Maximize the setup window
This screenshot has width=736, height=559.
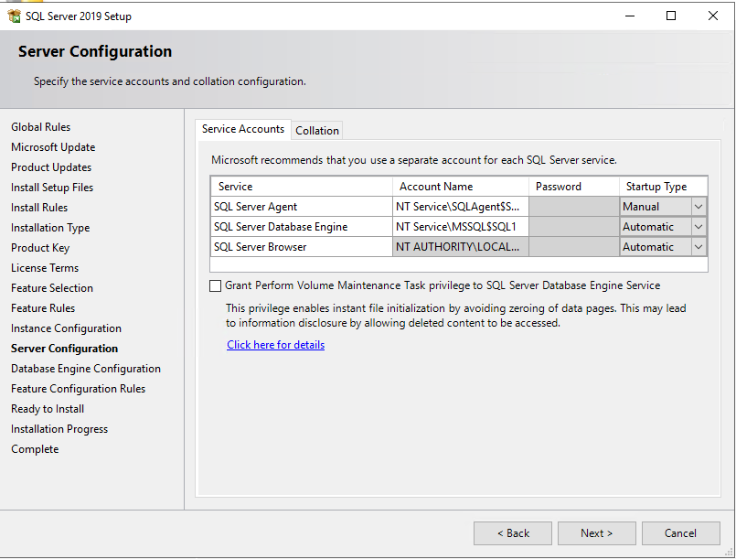(x=671, y=16)
